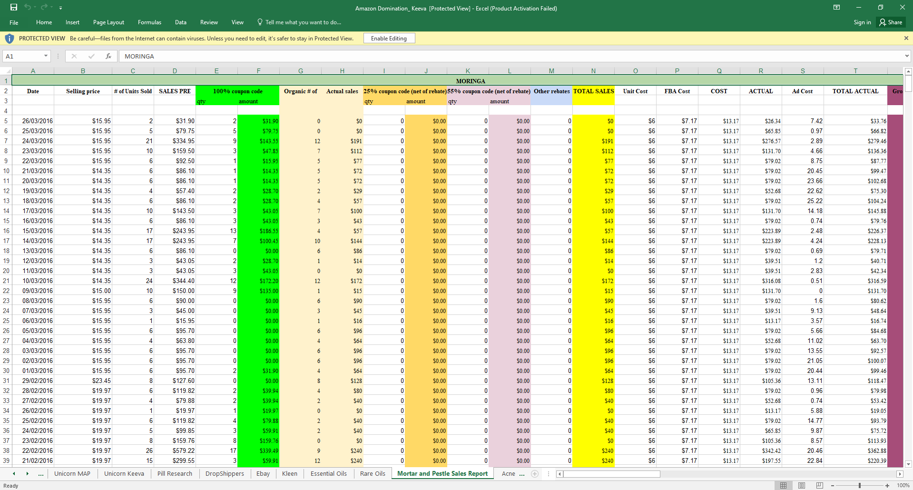Screen dimensions: 913x490
Task: Open Ribbon Display Options icon
Action: pos(836,8)
